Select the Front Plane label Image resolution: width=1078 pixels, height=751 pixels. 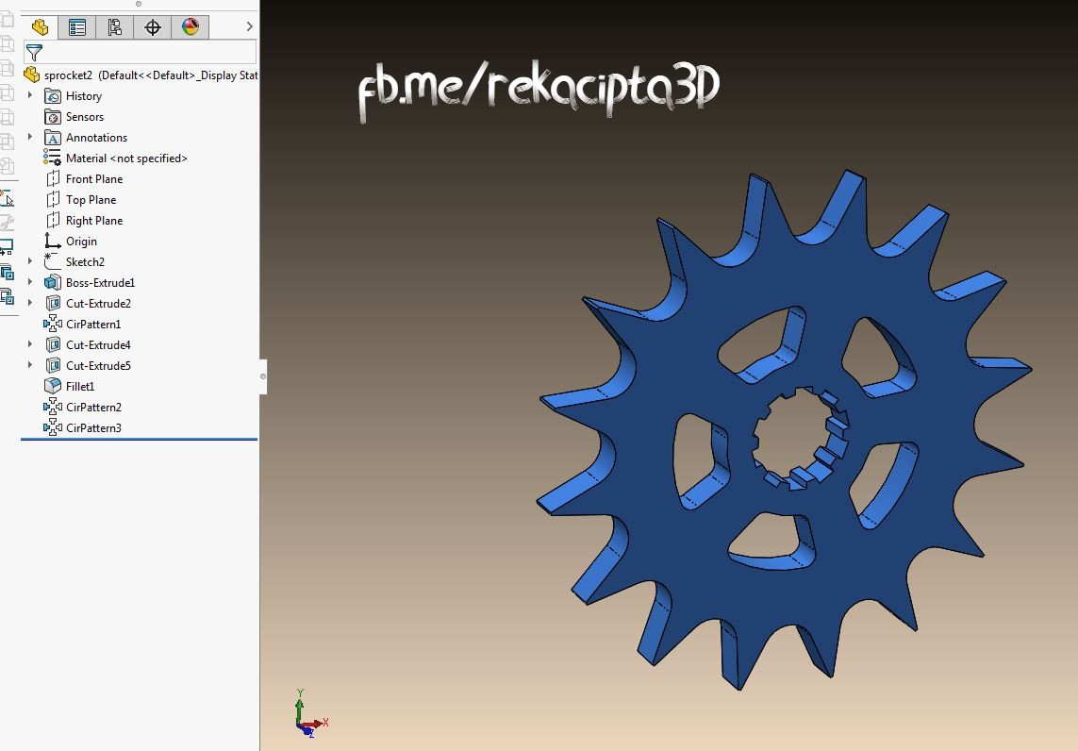(94, 179)
